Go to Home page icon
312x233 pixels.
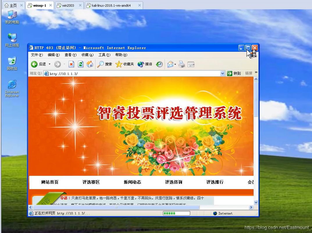[x=90, y=64]
